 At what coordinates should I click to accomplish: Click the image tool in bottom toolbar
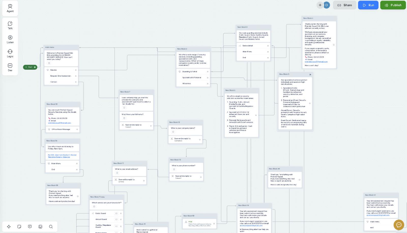coord(40,227)
